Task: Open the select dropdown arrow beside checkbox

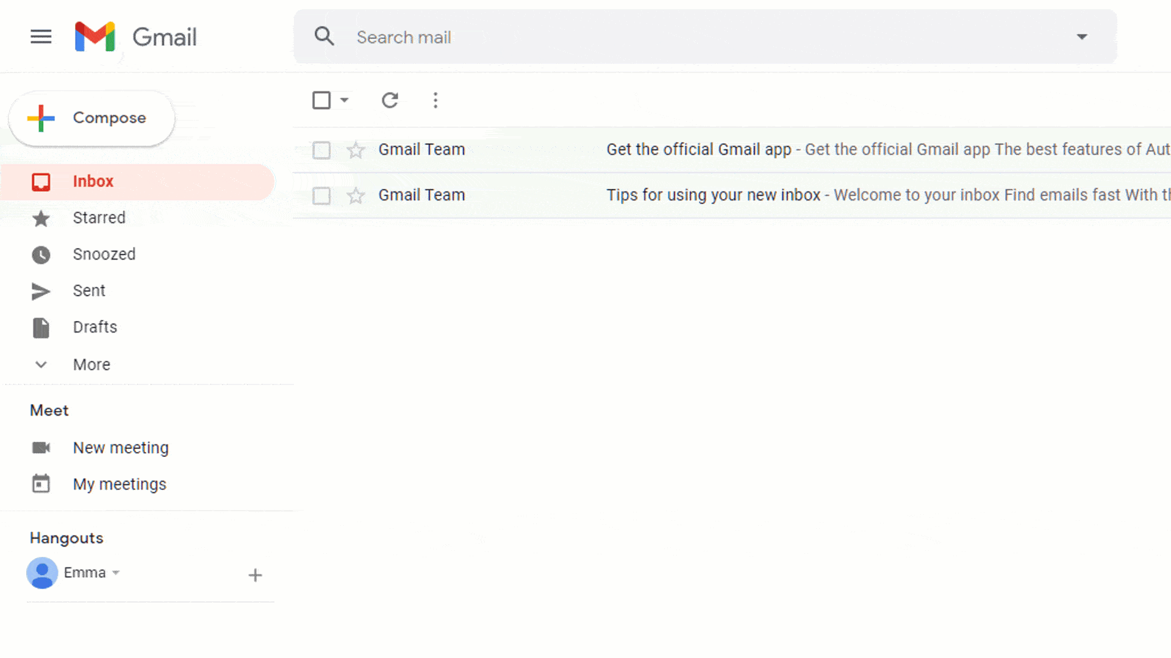Action: [345, 100]
